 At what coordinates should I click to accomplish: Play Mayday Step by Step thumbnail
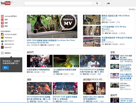[115, 66]
